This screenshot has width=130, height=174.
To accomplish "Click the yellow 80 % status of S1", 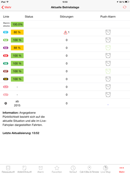I will point(17,32).
